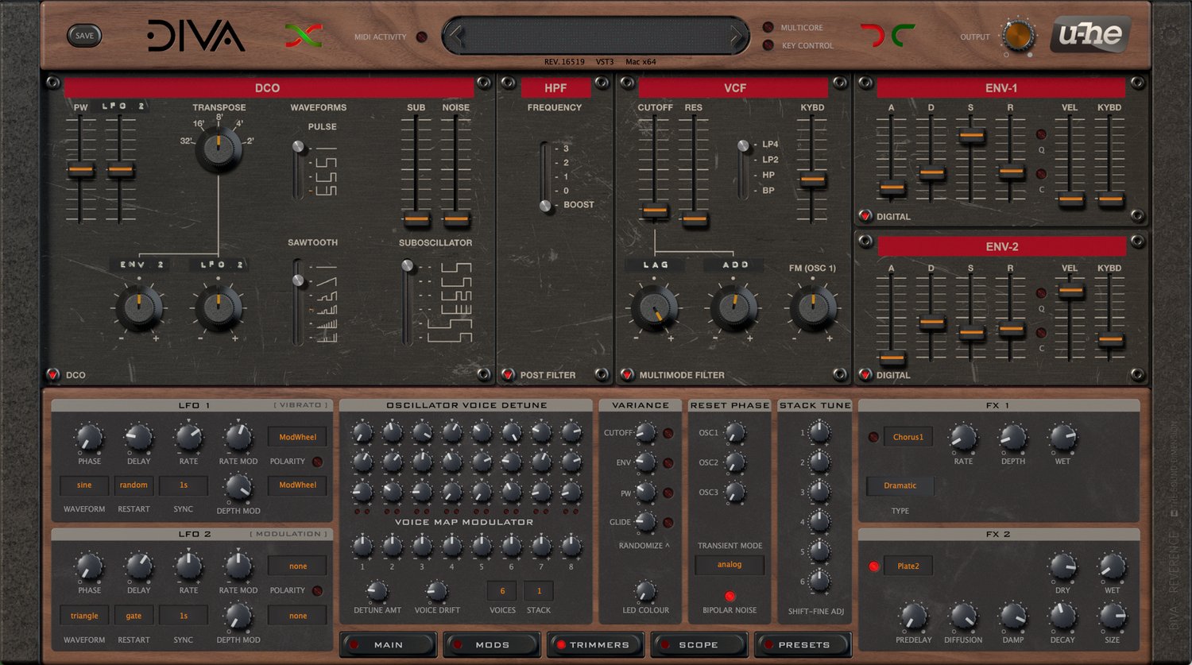Click the FX 2 DECAY knob

(1062, 616)
